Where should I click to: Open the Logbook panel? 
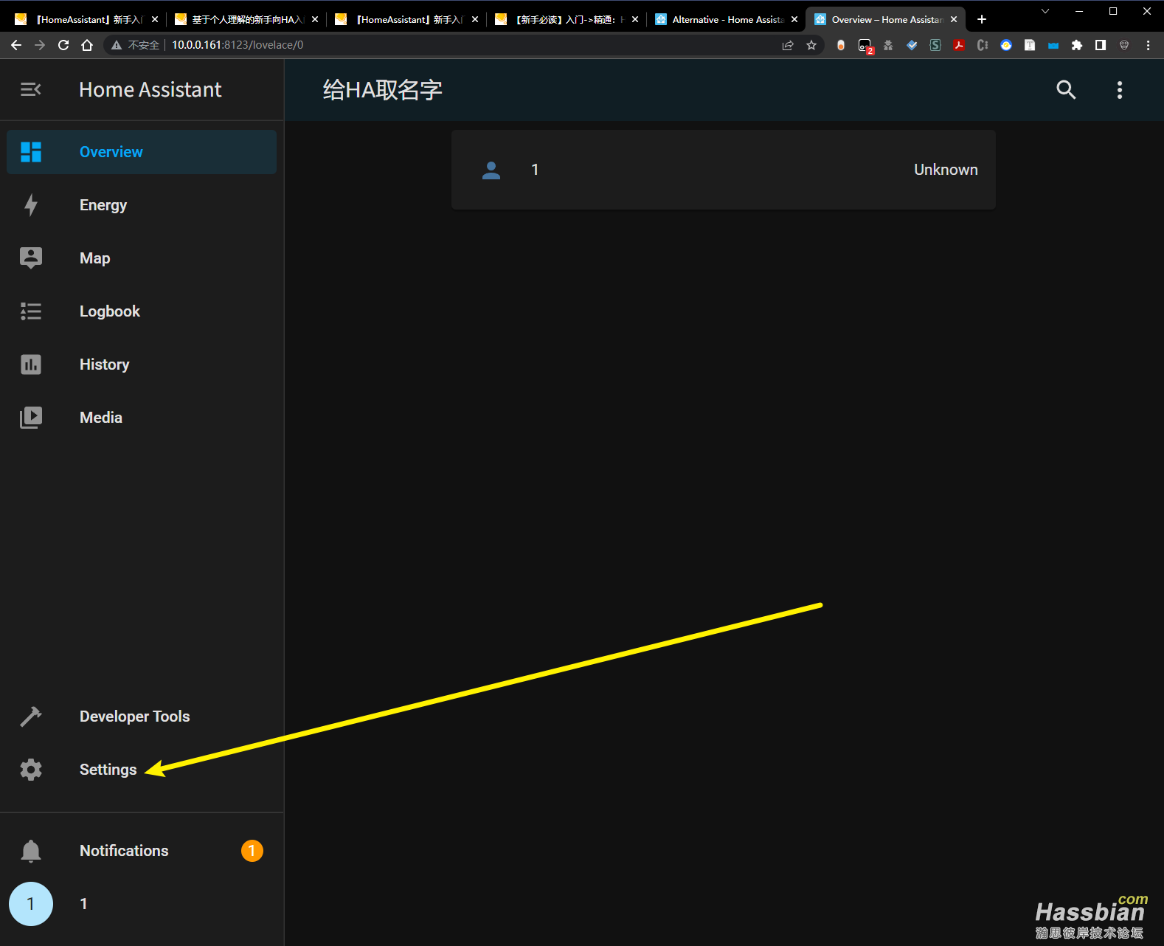tap(142, 311)
